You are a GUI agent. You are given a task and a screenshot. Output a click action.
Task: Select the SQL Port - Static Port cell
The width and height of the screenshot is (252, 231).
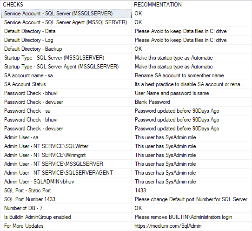click(x=66, y=190)
